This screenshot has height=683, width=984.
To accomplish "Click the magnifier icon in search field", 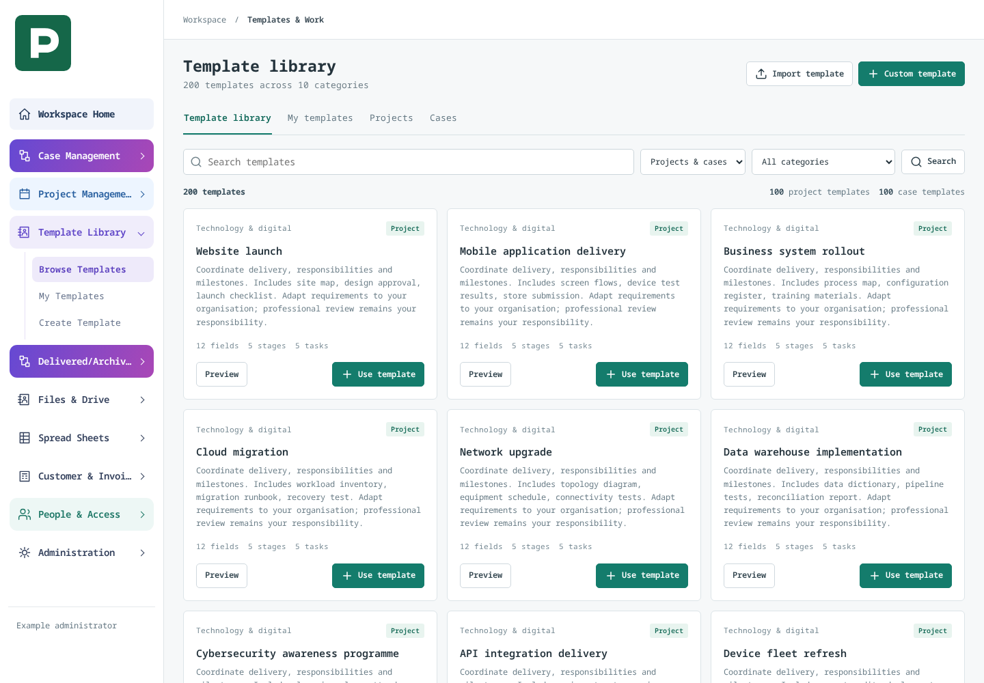I will click(196, 162).
